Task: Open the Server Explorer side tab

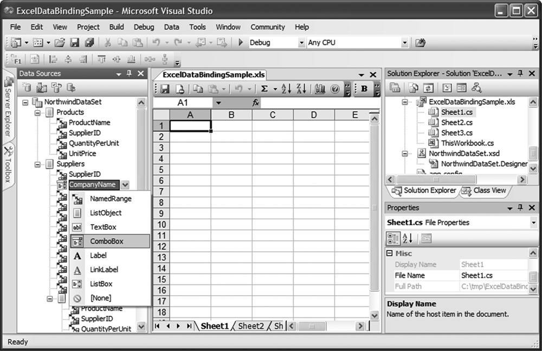Action: pos(8,107)
